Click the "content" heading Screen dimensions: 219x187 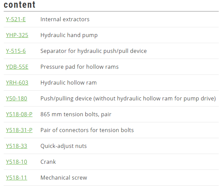tap(20, 5)
